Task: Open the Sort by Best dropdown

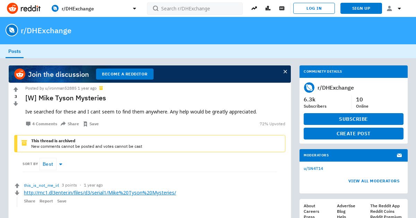Action: point(51,164)
